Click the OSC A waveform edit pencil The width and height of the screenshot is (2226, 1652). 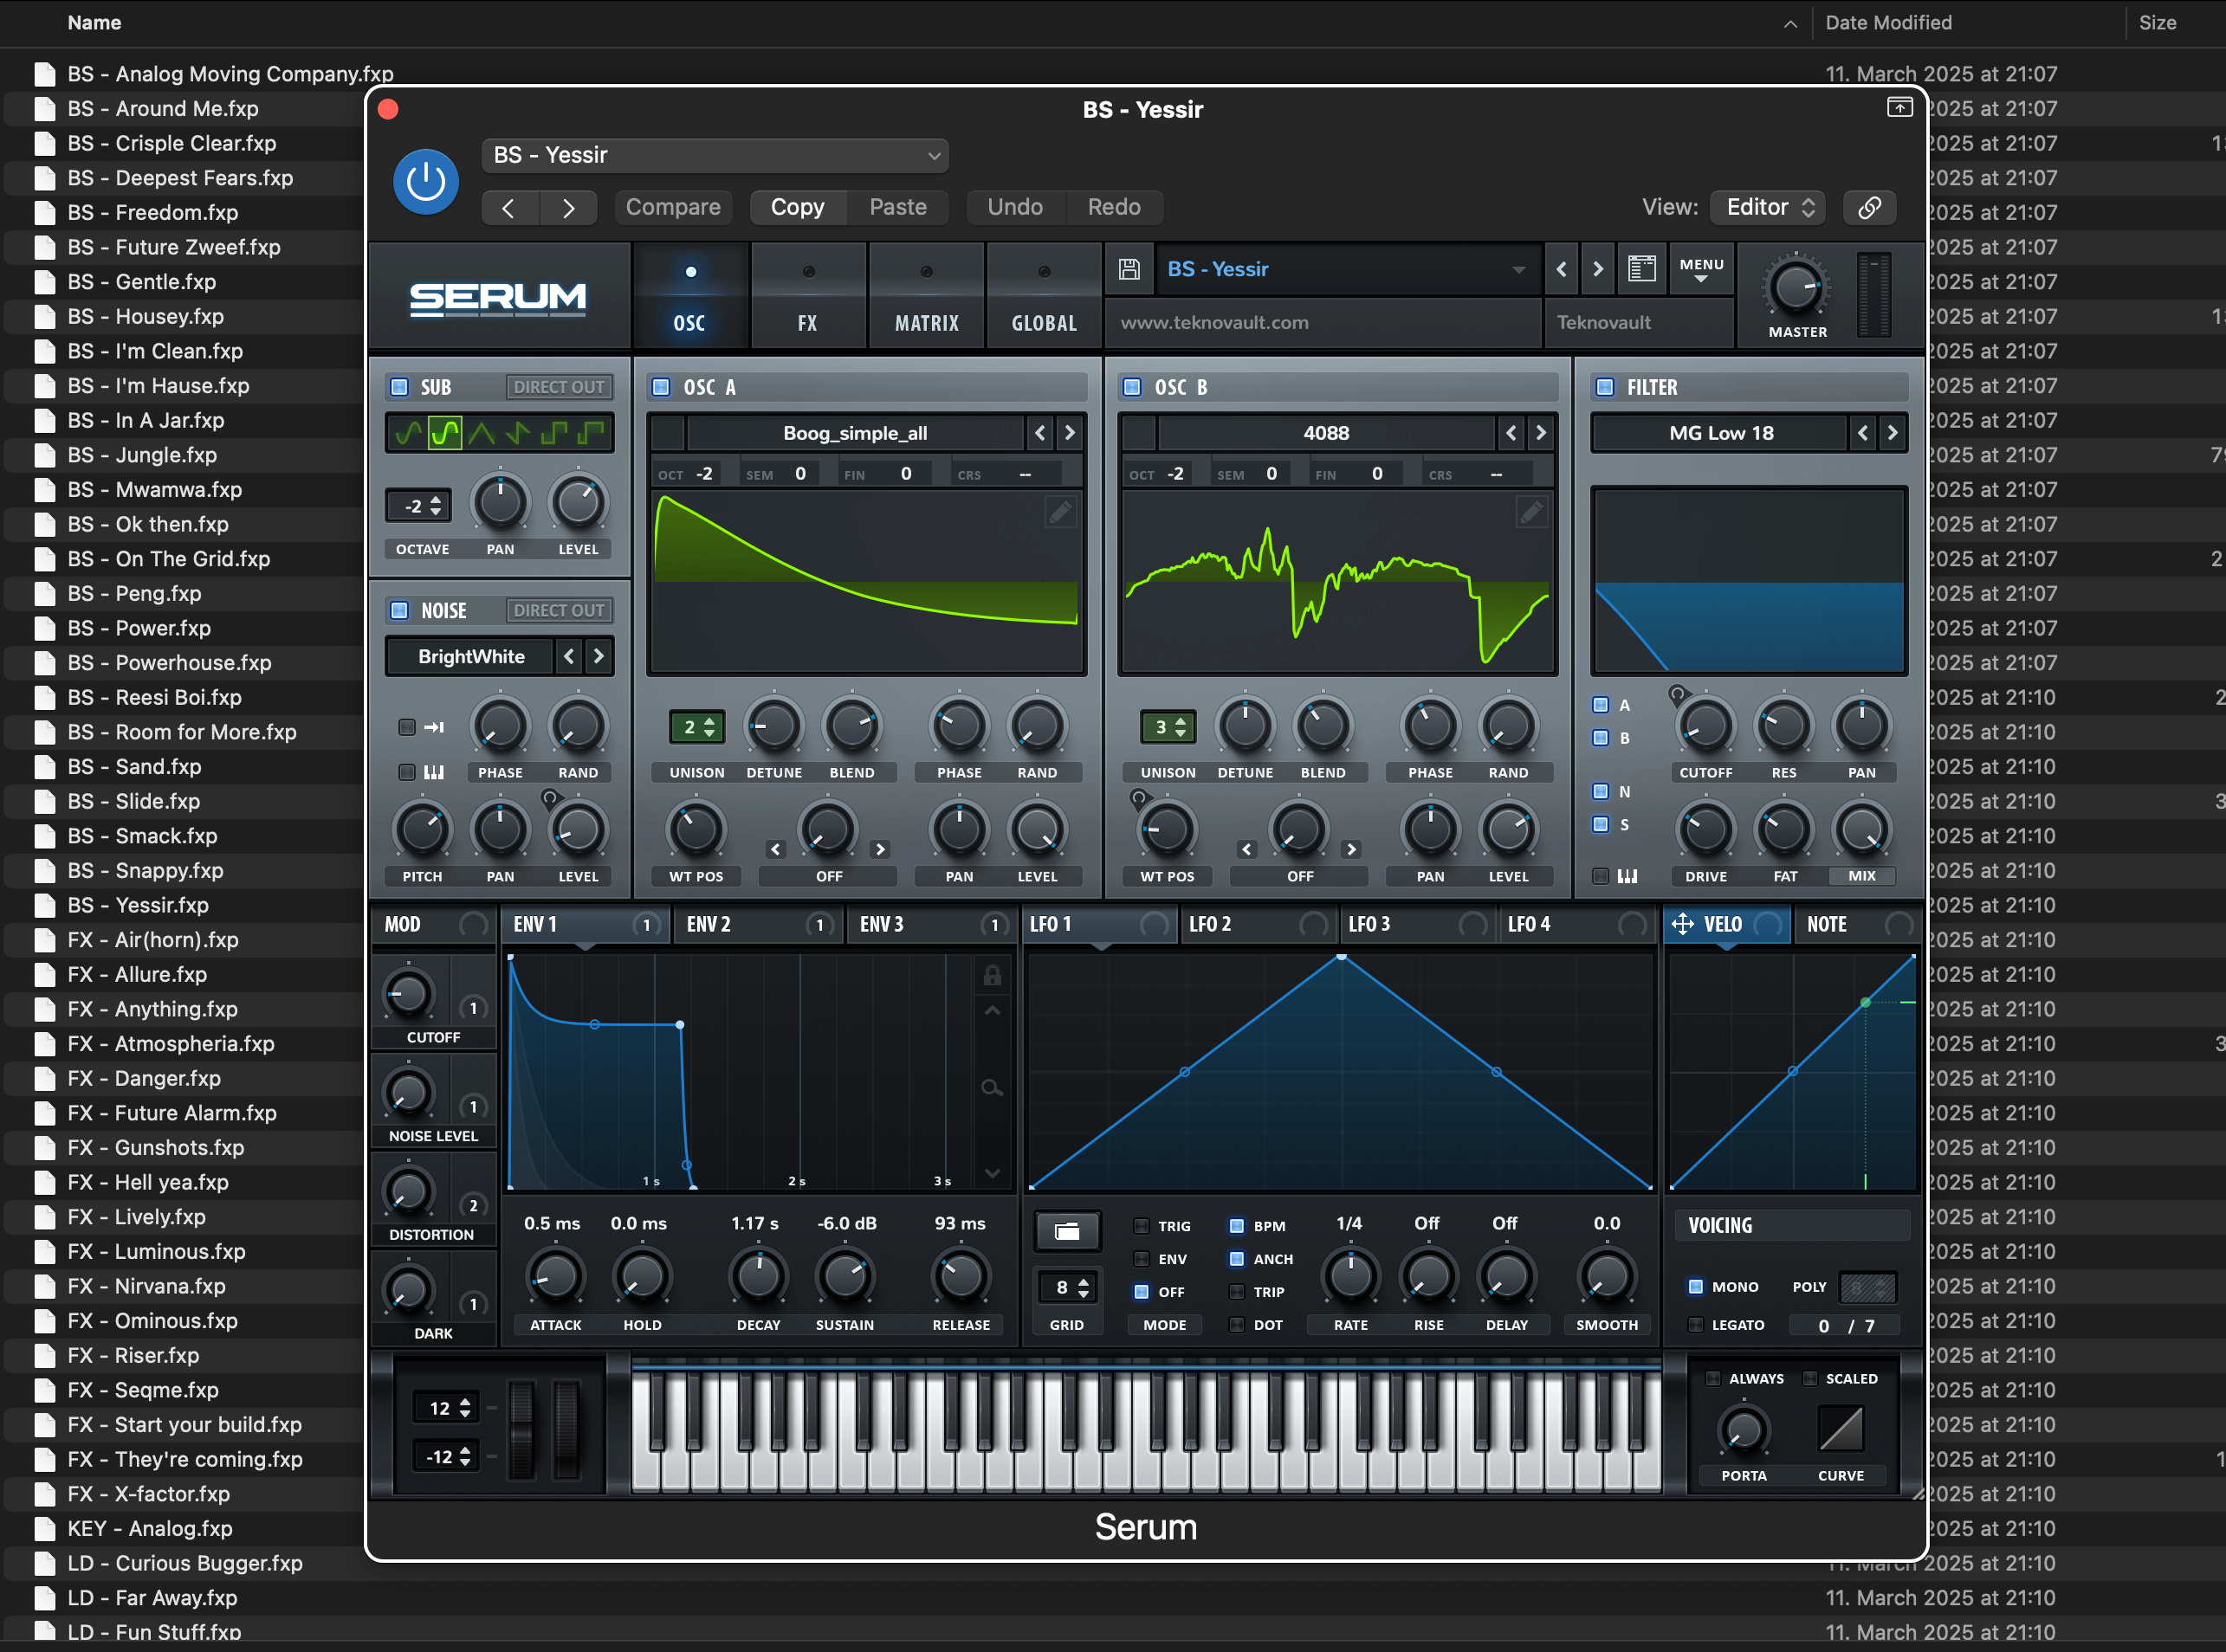click(1059, 512)
